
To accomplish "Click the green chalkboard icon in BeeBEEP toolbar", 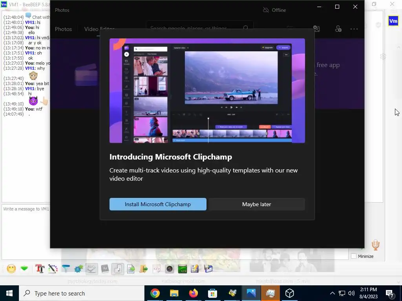I will tap(182, 269).
